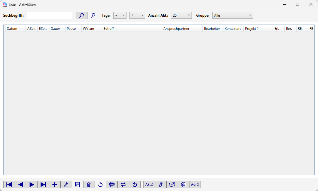The height and width of the screenshot is (191, 318).
Task: Click the Pause column header
Action: tap(73, 29)
